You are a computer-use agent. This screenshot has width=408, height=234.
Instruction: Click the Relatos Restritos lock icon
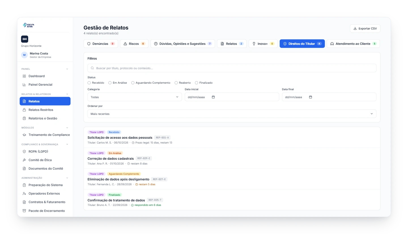click(x=24, y=110)
